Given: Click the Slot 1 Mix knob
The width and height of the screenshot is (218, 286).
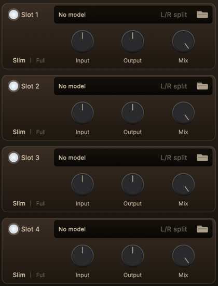Looking at the screenshot, I should [x=183, y=42].
